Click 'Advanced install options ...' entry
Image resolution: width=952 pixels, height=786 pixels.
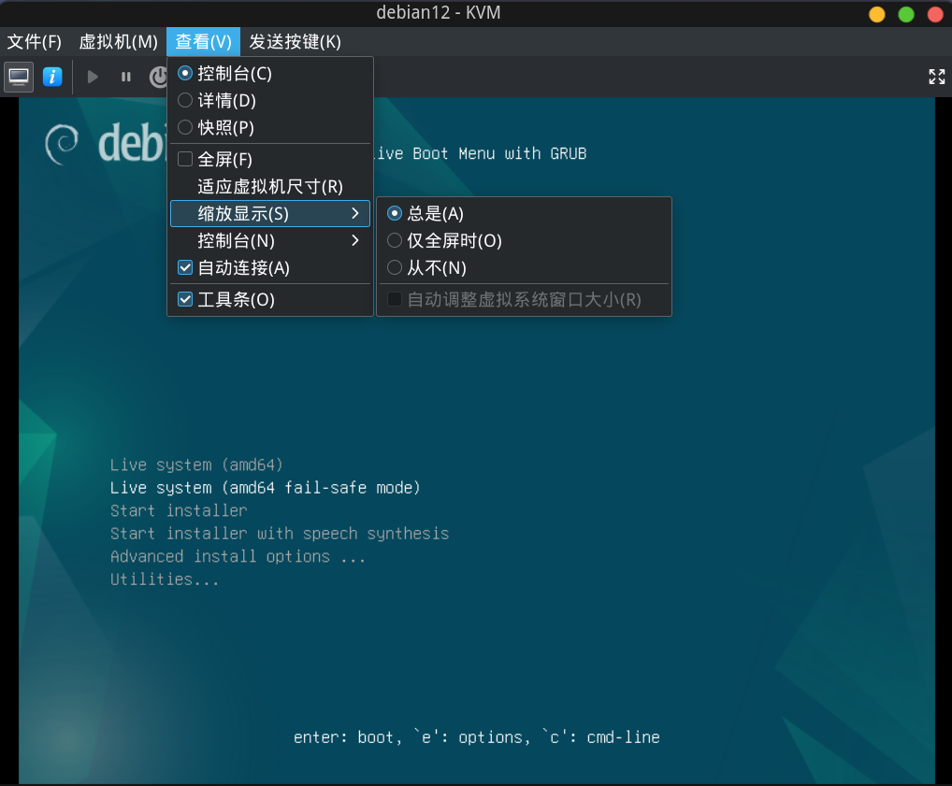click(238, 557)
